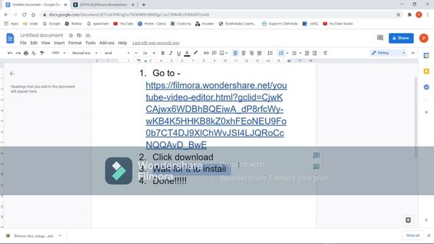434x244 pixels.
Task: Open the text color picker
Action: point(187,53)
